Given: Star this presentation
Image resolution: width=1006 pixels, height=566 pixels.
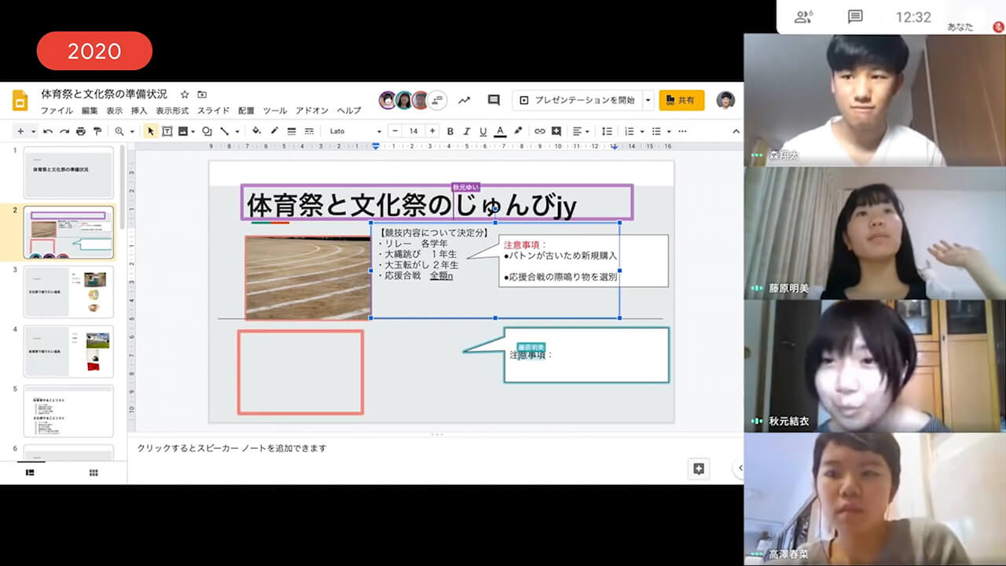Looking at the screenshot, I should tap(185, 94).
